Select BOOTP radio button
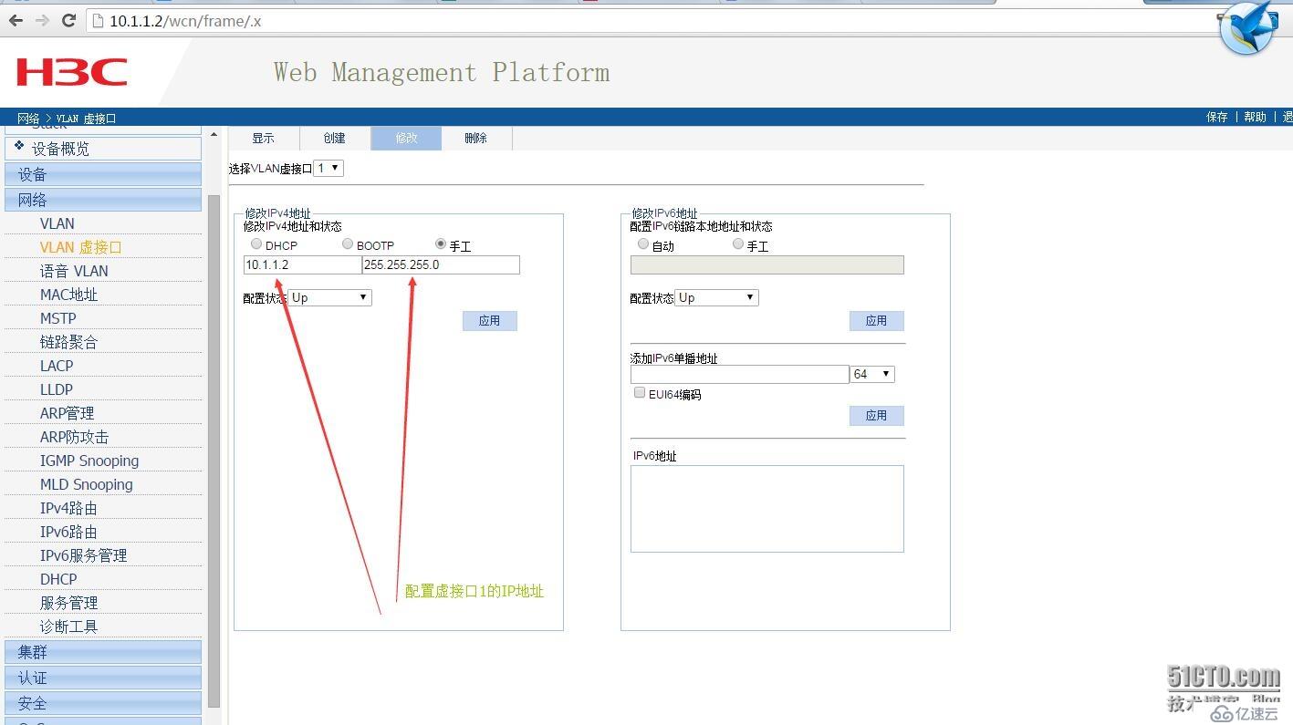Screen dimensions: 1293x725 (348, 244)
